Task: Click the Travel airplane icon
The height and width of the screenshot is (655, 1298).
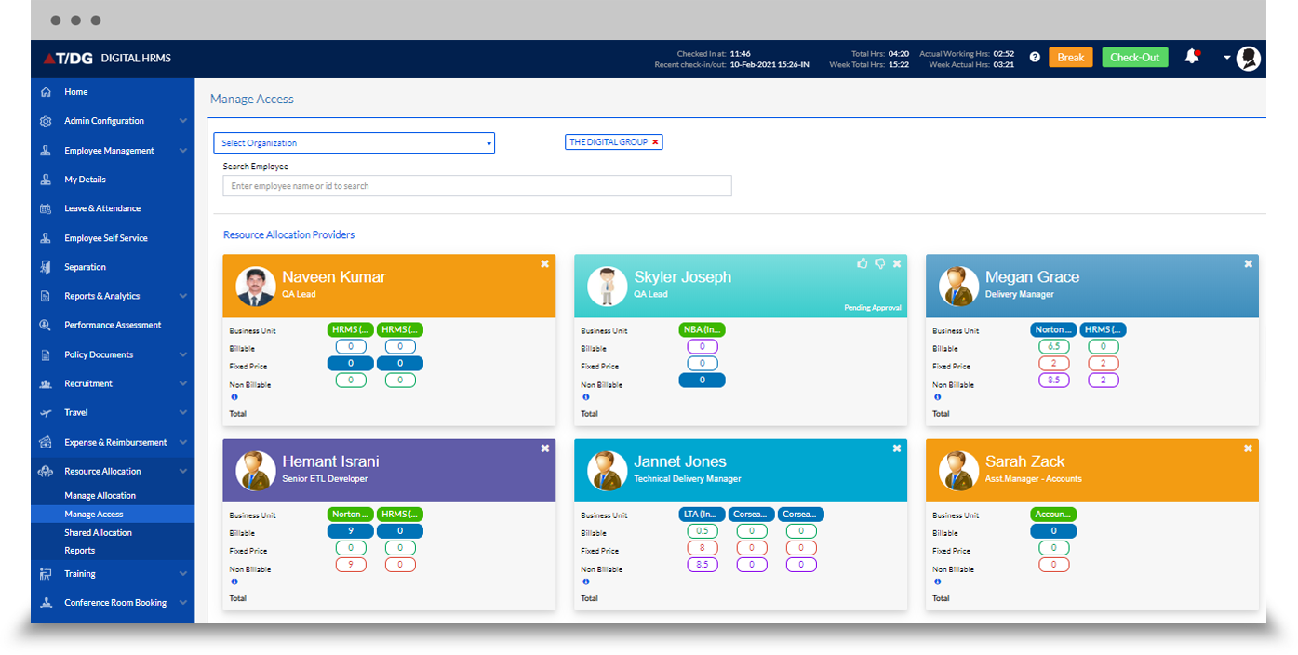Action: coord(46,412)
